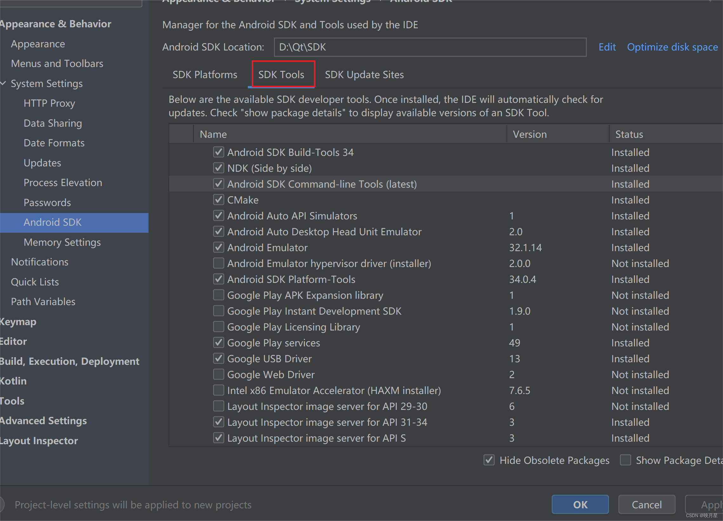Screen dimensions: 723x521
Task: Enable Android Emulator hypervisor driver checkbox
Action: pyautogui.click(x=218, y=264)
